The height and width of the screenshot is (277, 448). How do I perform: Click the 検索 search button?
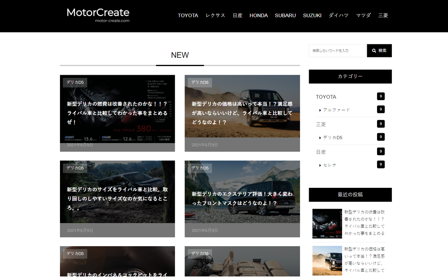click(379, 50)
